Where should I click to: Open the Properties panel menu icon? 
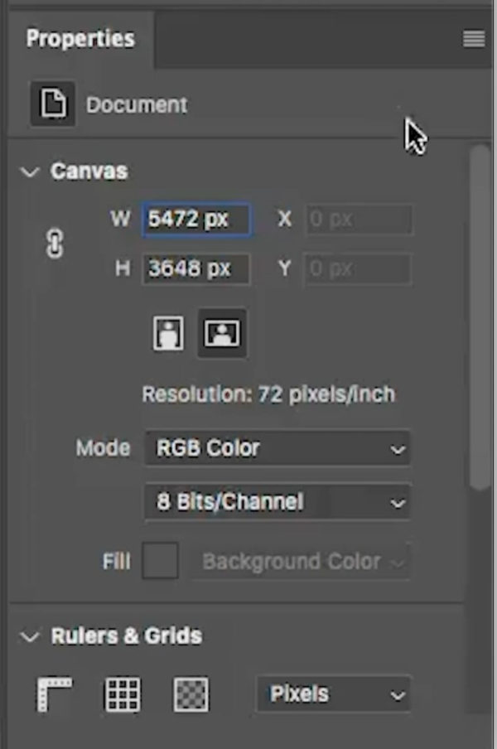click(473, 38)
